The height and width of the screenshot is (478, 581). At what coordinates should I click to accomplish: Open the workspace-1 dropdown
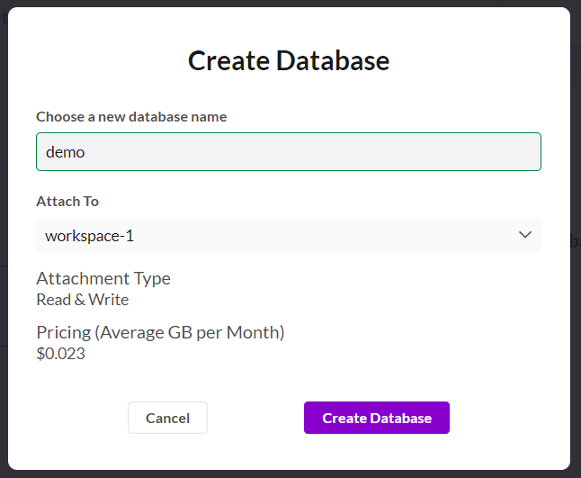tap(288, 235)
